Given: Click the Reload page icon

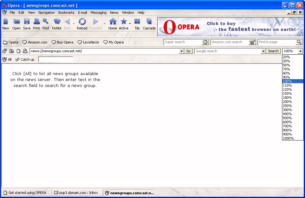Looking at the screenshot, I should coord(82,22).
